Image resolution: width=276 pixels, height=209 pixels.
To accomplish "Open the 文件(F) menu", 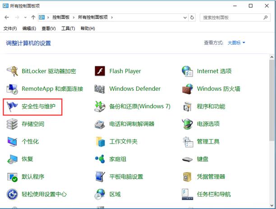I will (x=10, y=28).
